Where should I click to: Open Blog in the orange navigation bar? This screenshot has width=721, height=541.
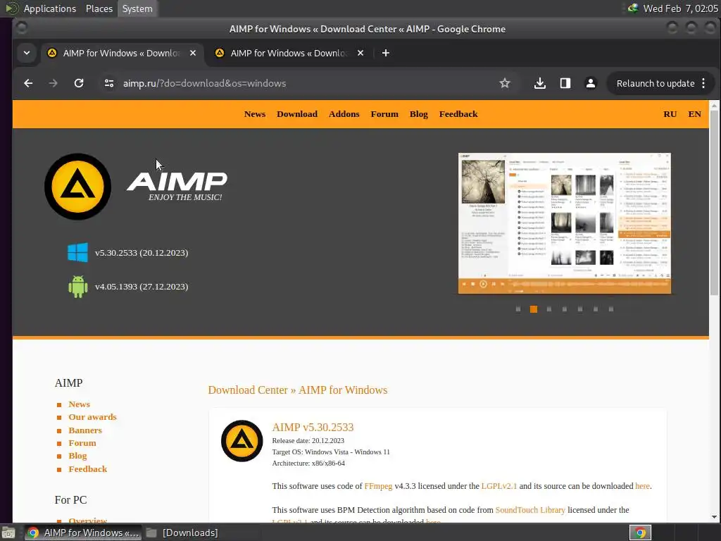[418, 114]
